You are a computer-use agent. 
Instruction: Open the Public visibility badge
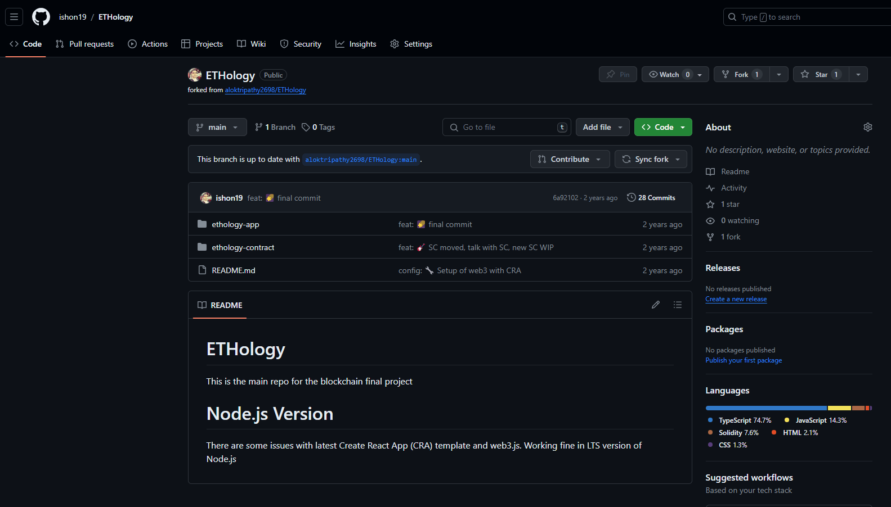[x=273, y=75]
